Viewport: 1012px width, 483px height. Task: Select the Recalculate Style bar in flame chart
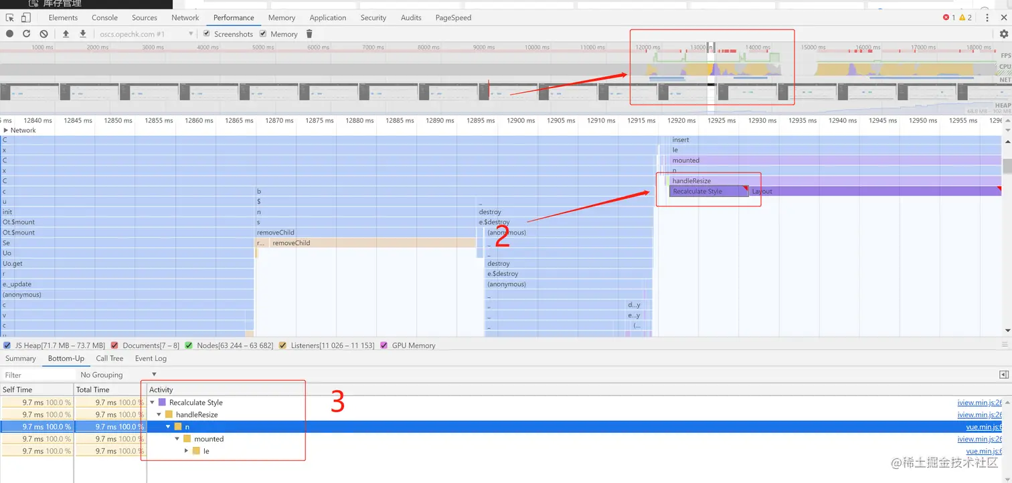[x=709, y=191]
